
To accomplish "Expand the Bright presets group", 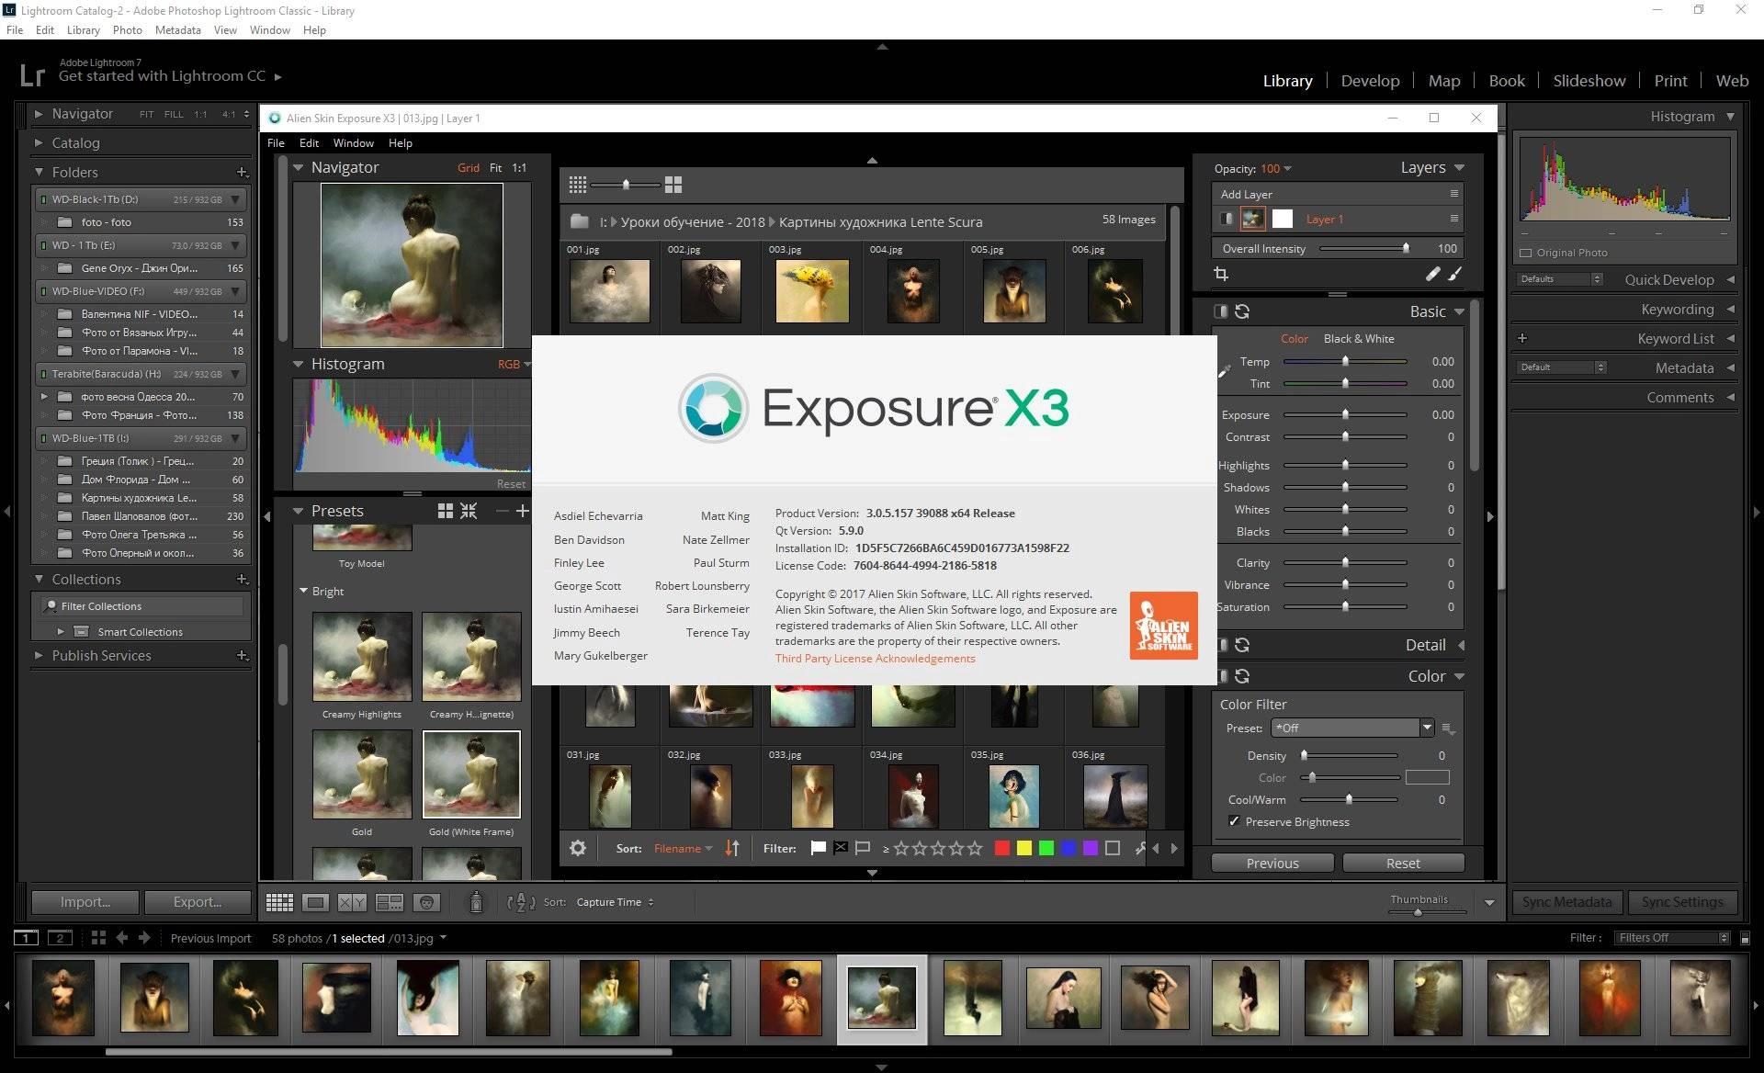I will [x=304, y=591].
